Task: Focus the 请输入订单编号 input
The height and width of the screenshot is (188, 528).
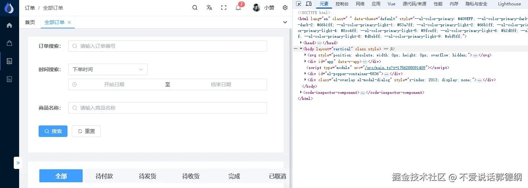Action: [x=167, y=46]
